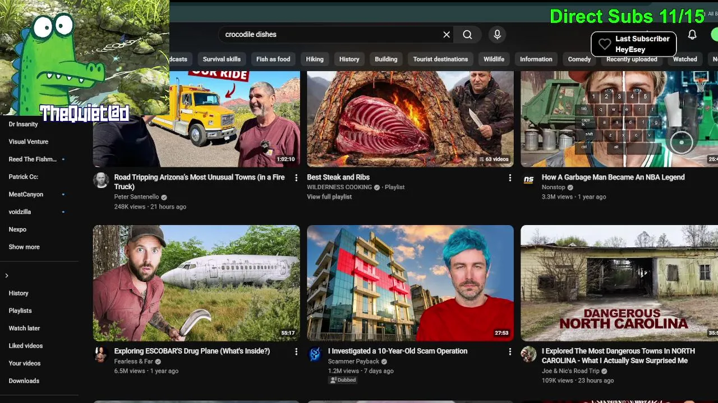Expand subscriptions with Show more

coord(24,247)
